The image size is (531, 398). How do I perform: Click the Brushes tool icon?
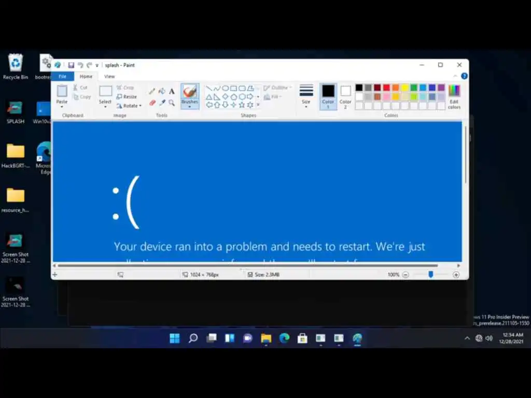190,91
